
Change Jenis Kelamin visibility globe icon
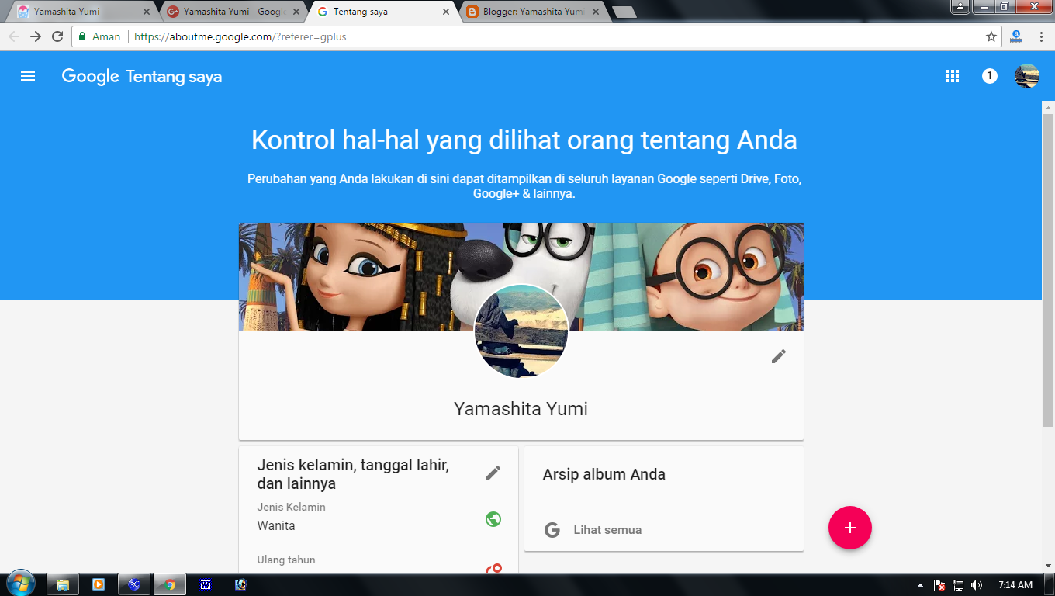(x=493, y=519)
